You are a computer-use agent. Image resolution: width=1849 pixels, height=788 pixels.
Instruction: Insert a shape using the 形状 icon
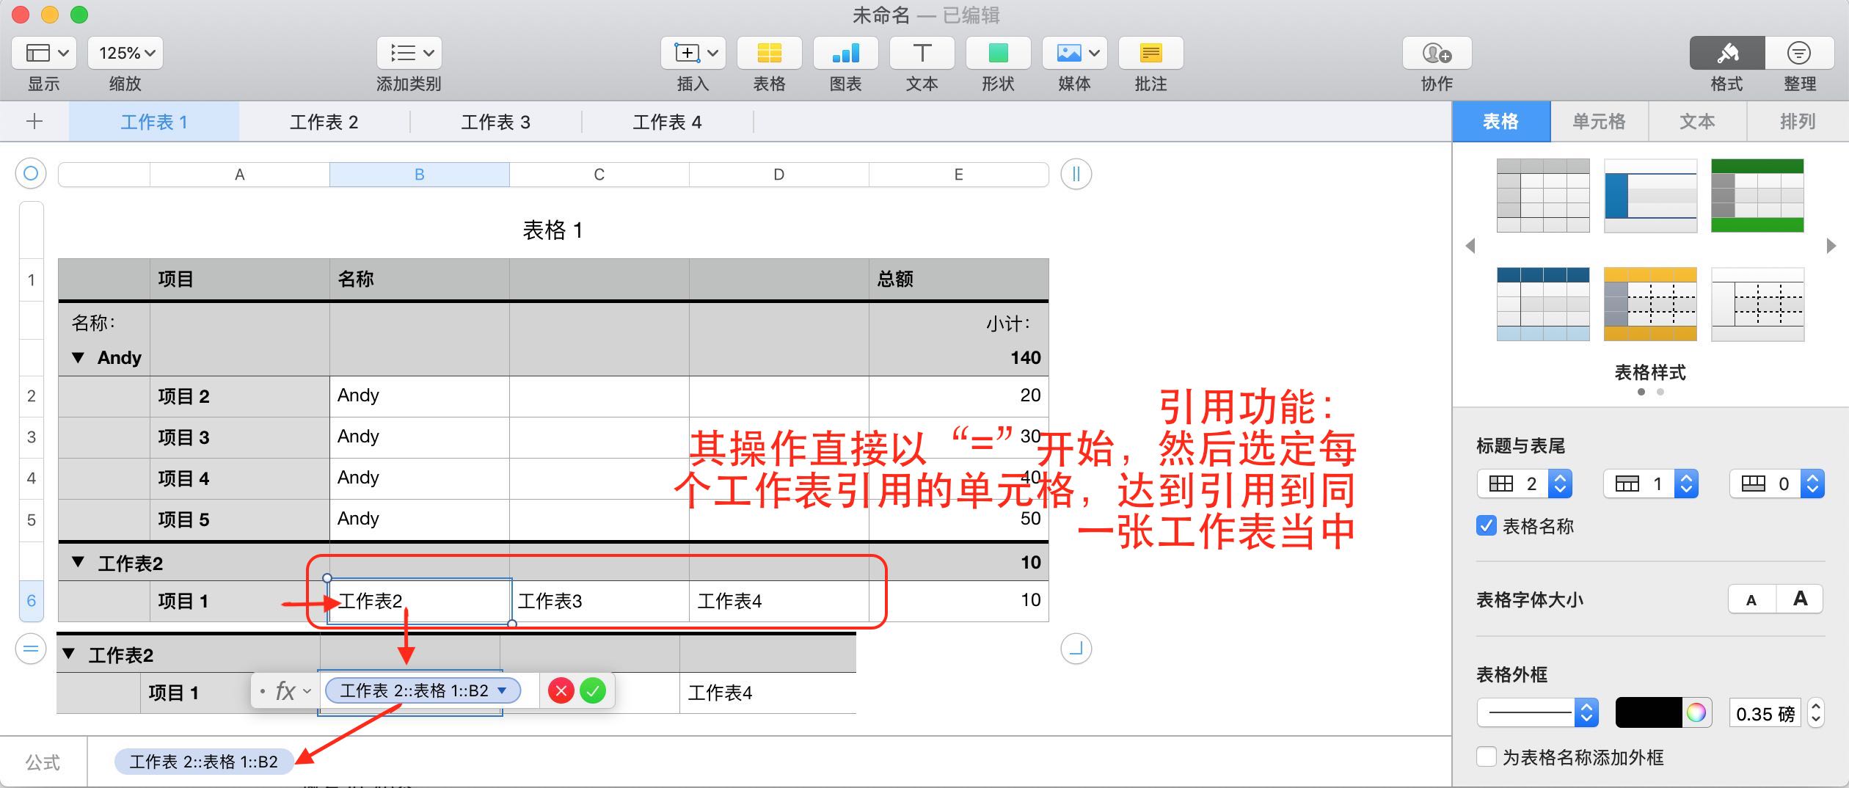tap(998, 53)
